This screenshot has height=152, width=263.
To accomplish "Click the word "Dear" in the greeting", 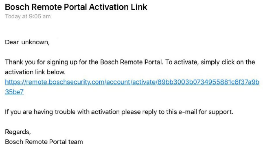I will [x=12, y=42].
